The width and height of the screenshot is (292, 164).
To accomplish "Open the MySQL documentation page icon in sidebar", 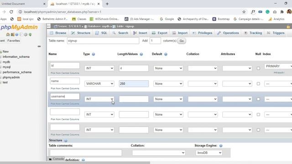I will tap(21, 35).
